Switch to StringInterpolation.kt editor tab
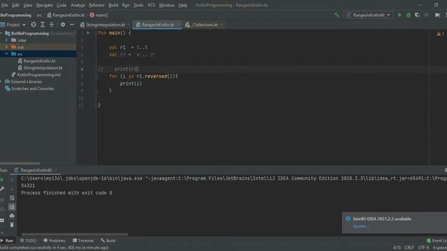This screenshot has width=447, height=251. pyautogui.click(x=105, y=25)
